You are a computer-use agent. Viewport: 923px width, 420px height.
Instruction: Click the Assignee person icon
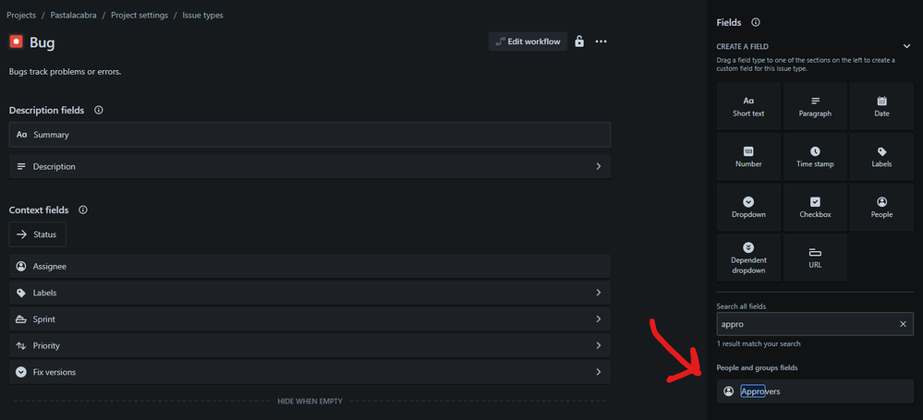(x=21, y=267)
